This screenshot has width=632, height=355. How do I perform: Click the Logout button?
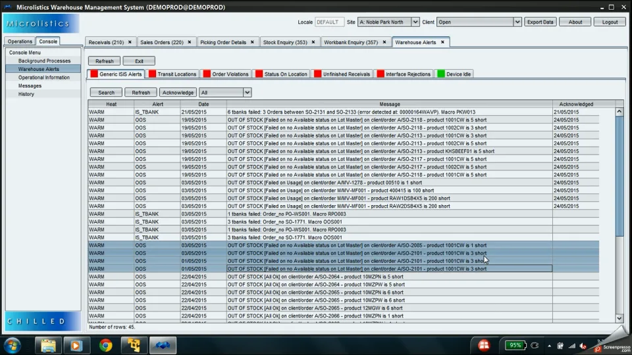(610, 22)
